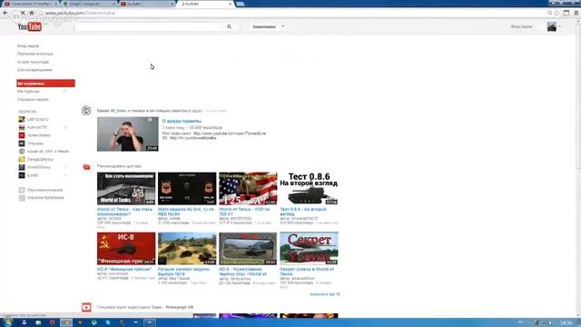Open the upload button dropdown arrow
This screenshot has height=327, width=581.
point(282,26)
